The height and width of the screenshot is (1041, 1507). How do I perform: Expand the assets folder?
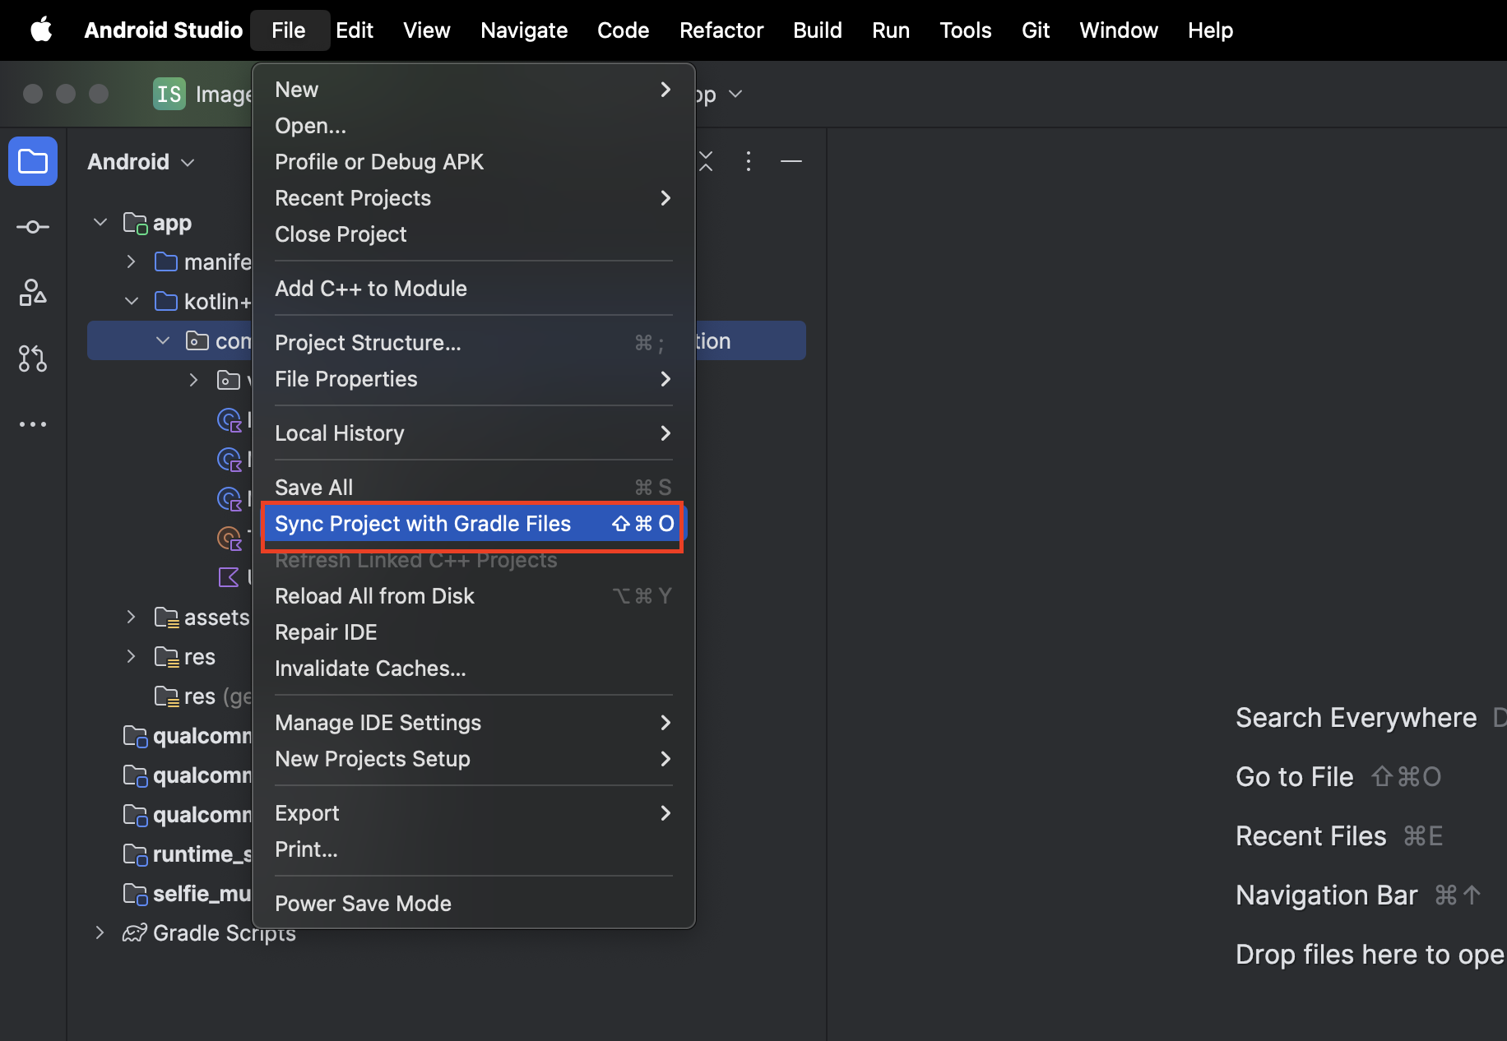coord(131,617)
